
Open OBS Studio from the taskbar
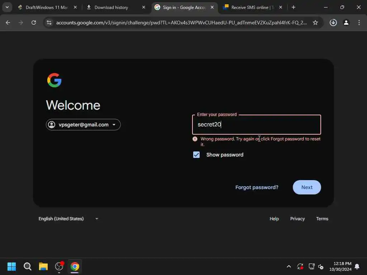point(59,266)
